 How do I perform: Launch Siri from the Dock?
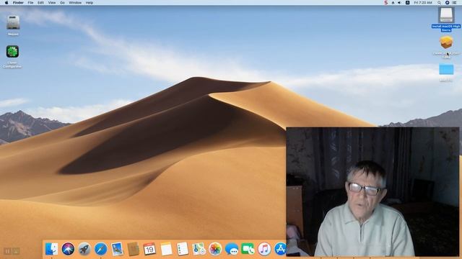pyautogui.click(x=68, y=249)
